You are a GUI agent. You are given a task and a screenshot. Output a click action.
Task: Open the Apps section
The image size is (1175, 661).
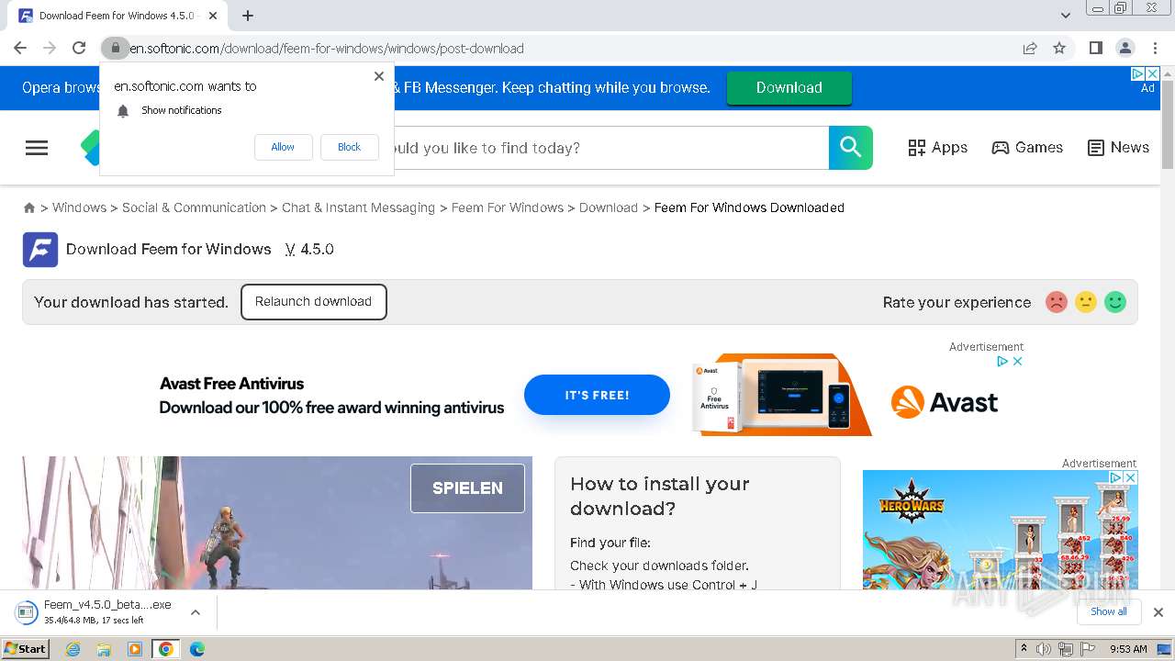937,148
